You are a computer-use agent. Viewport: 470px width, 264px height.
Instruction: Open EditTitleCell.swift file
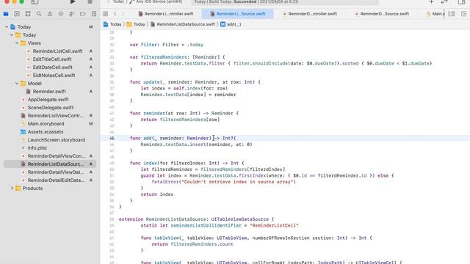52,59
